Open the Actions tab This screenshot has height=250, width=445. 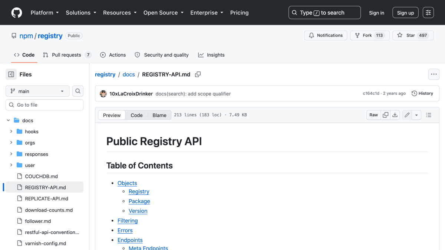113,55
